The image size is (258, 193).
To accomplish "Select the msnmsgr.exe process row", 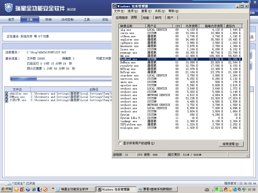I will (x=181, y=53).
